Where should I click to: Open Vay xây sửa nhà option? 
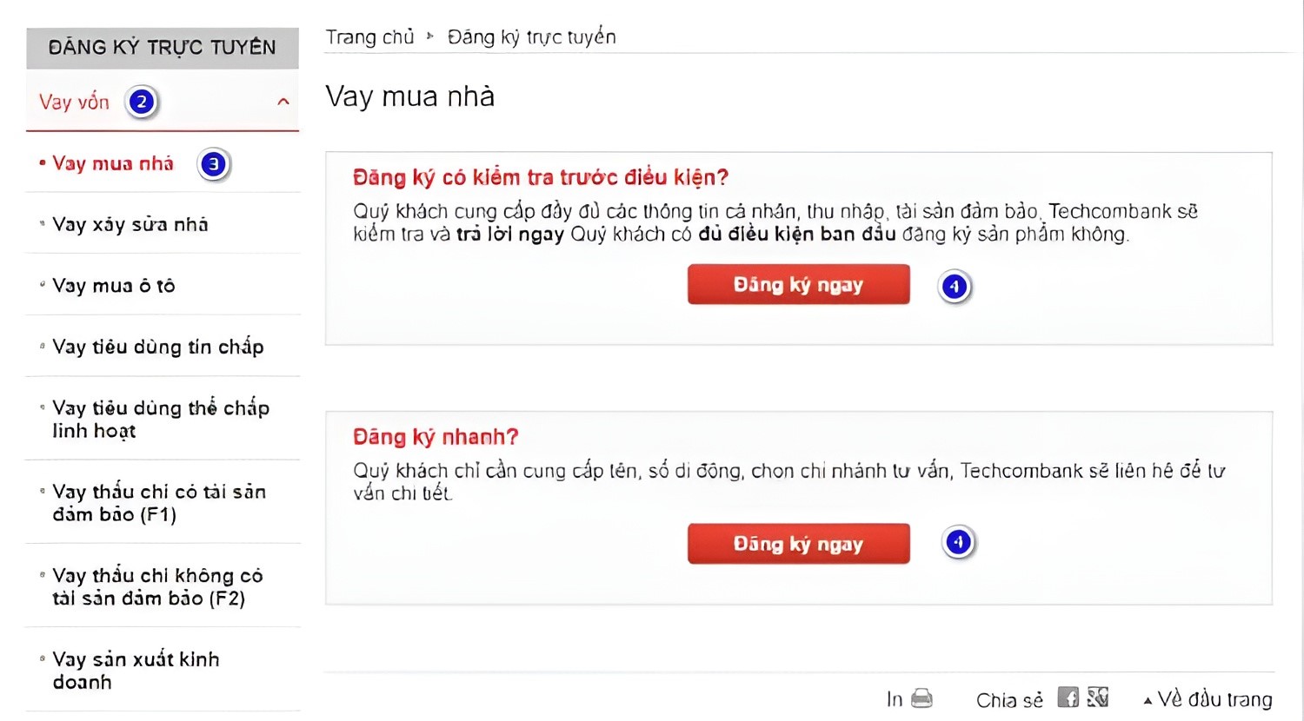click(x=130, y=225)
